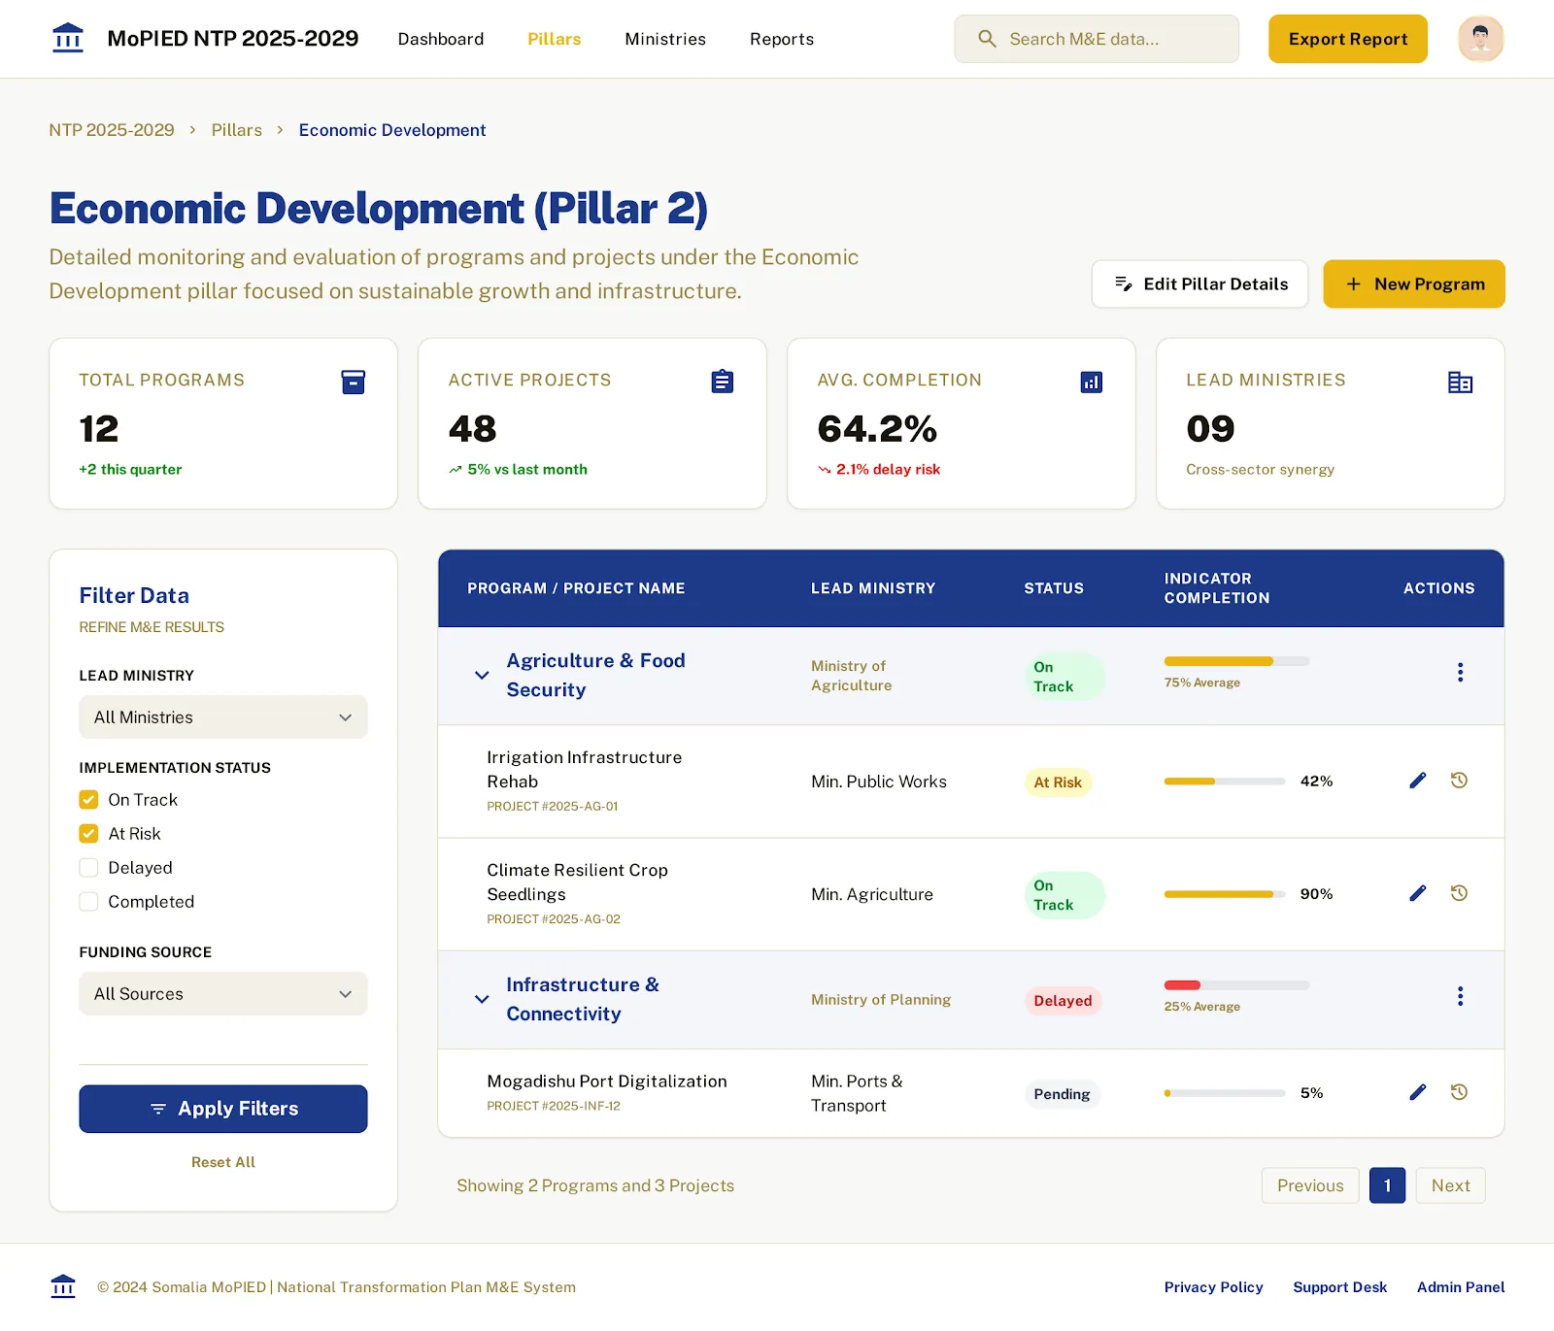View history for Mogadishu Port Digitalization
The image size is (1554, 1331).
(1459, 1092)
